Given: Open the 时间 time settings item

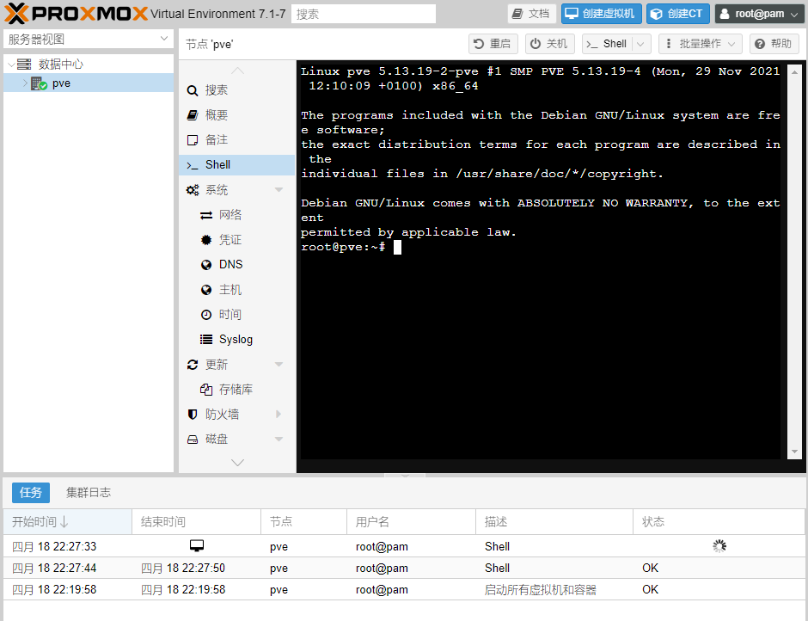Looking at the screenshot, I should click(236, 315).
